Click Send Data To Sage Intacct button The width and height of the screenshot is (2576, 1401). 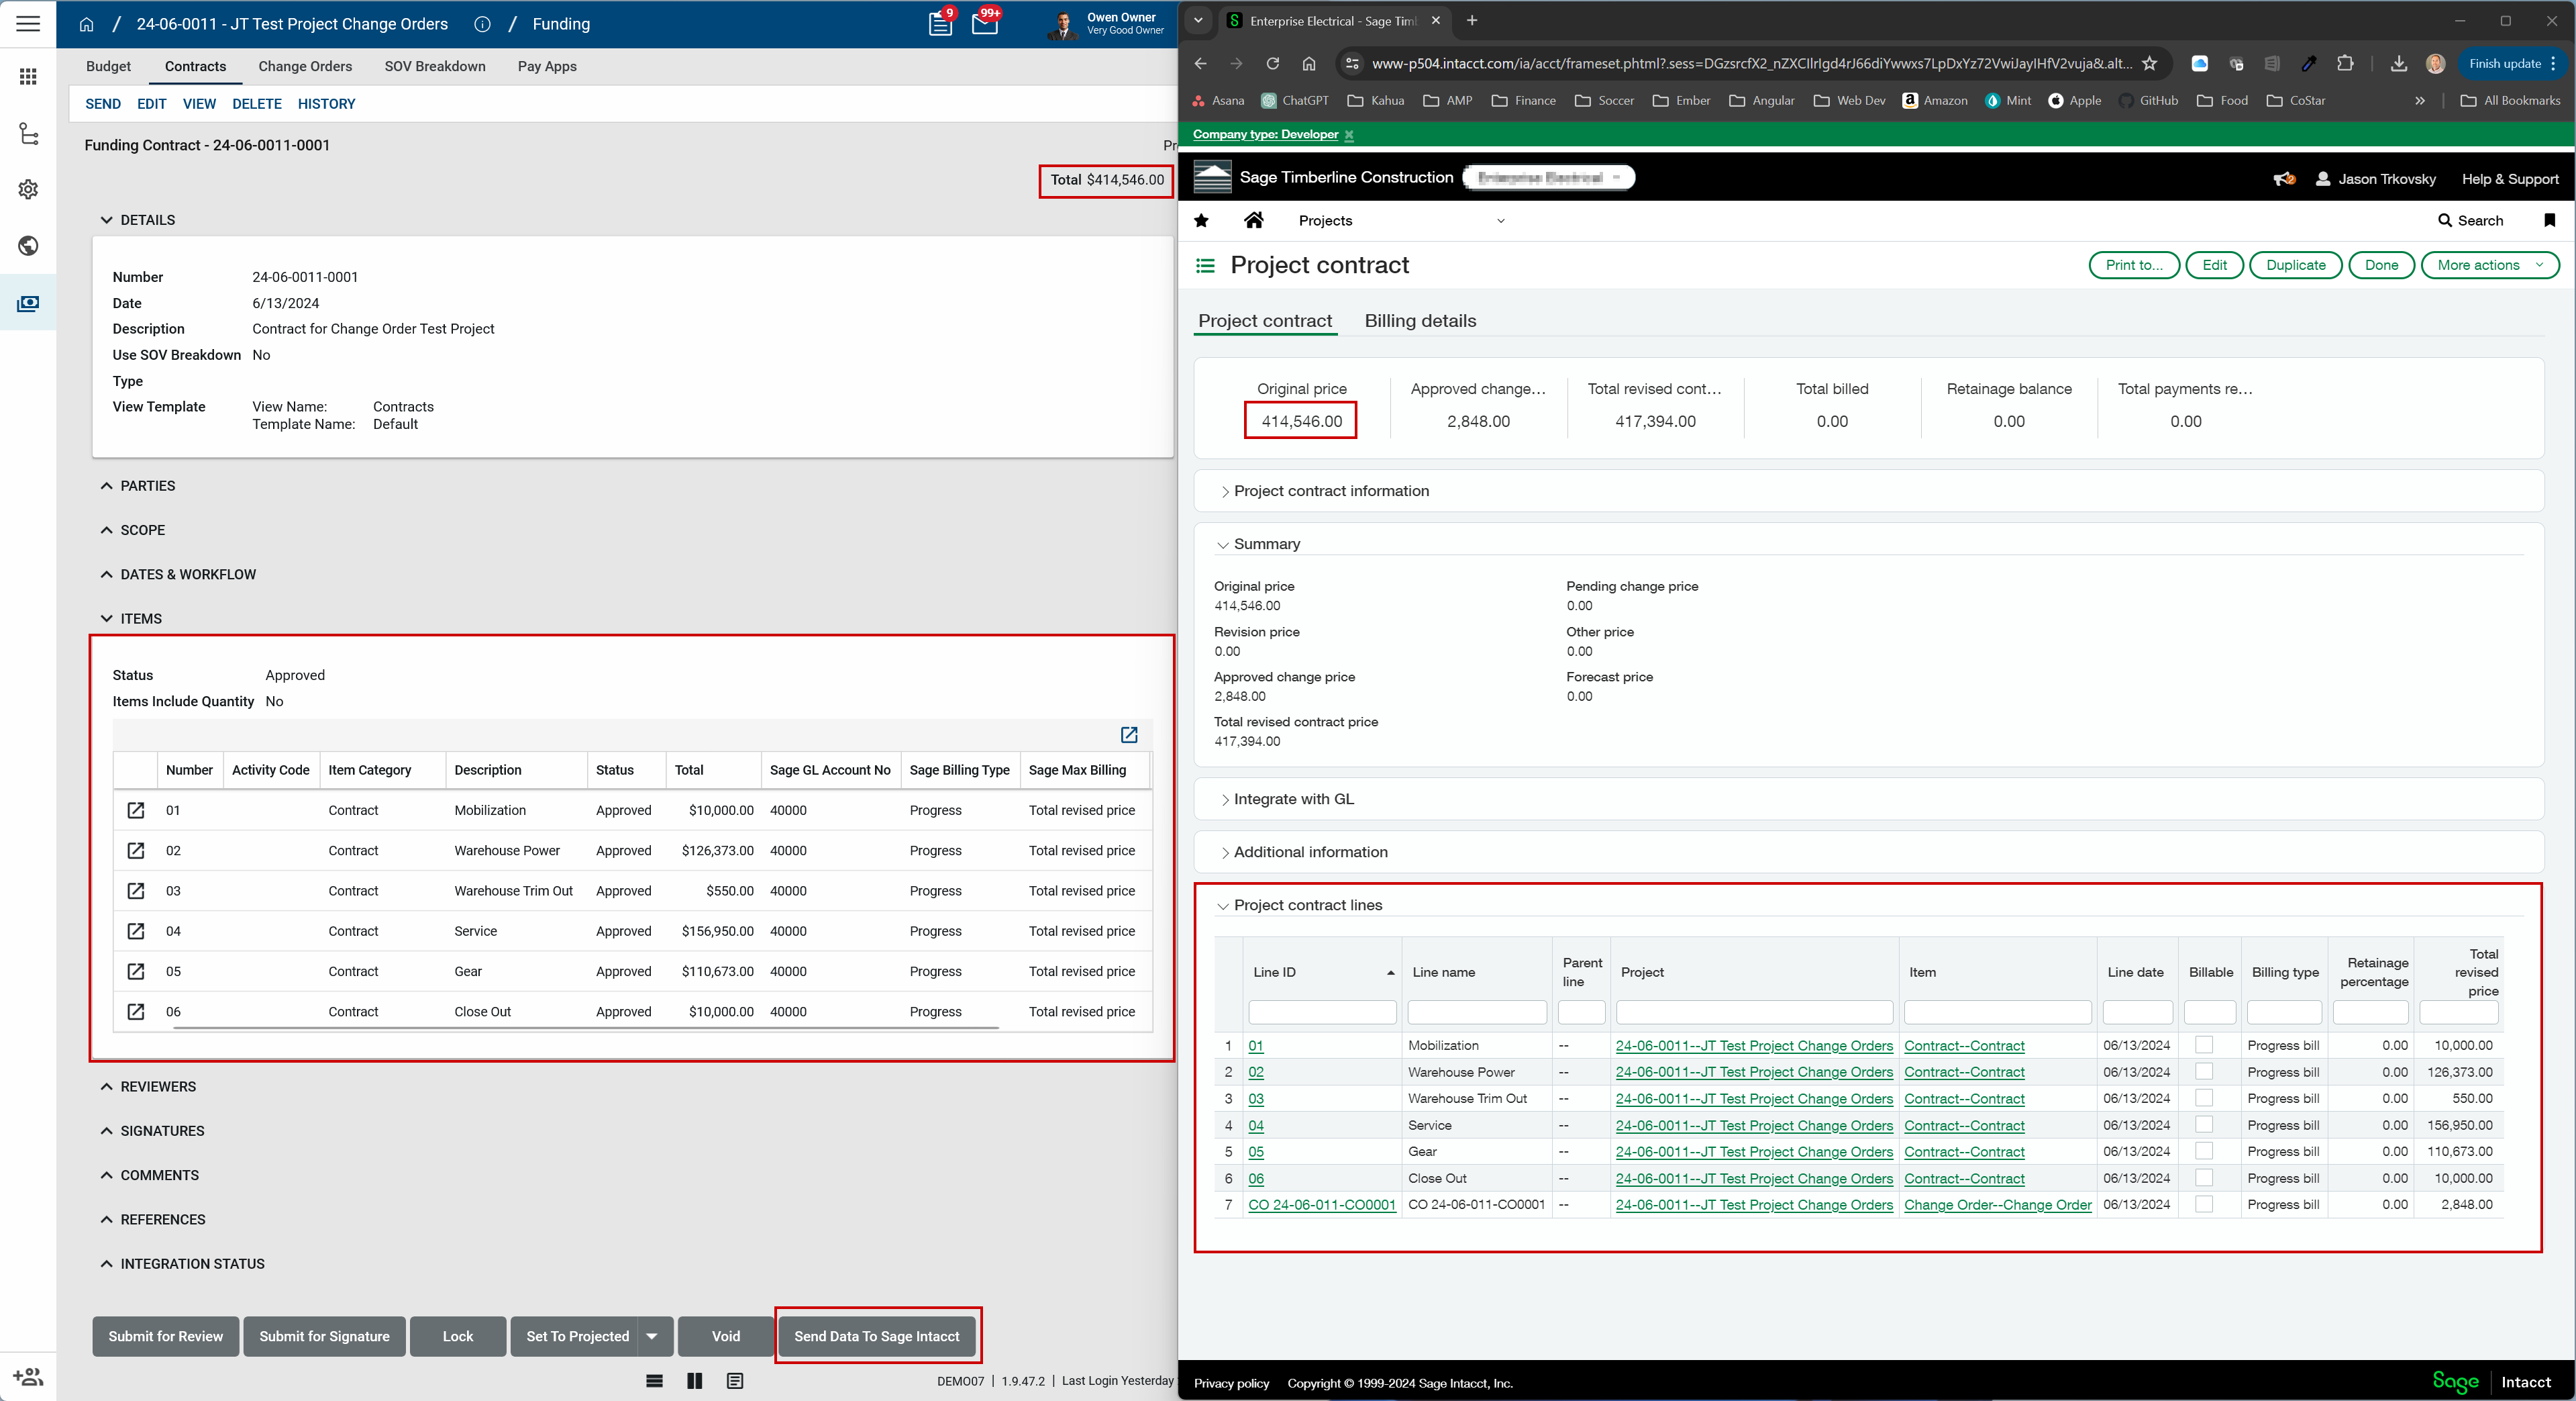(876, 1336)
